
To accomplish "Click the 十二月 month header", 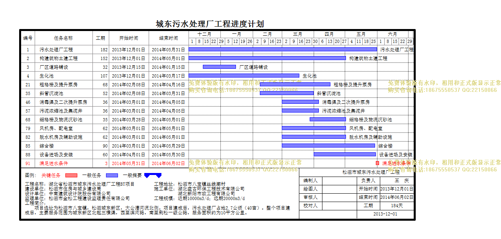I will tap(204, 34).
